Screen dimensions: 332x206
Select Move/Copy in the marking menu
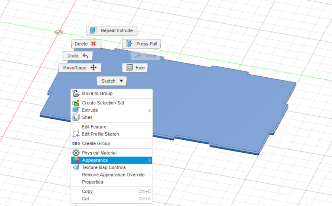pos(80,68)
